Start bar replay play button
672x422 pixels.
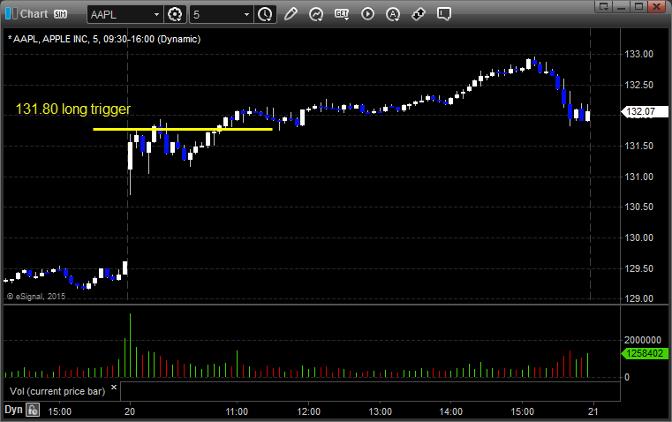367,14
